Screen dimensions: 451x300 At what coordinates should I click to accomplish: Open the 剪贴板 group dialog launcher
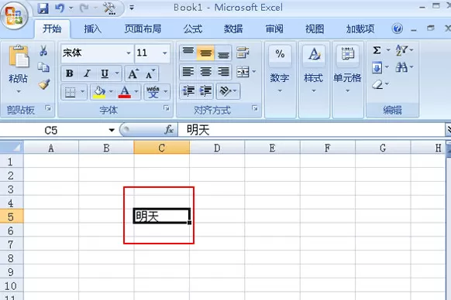coord(48,108)
